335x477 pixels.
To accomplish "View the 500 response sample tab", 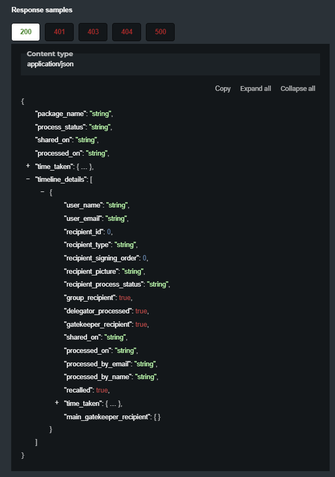I will tap(160, 32).
